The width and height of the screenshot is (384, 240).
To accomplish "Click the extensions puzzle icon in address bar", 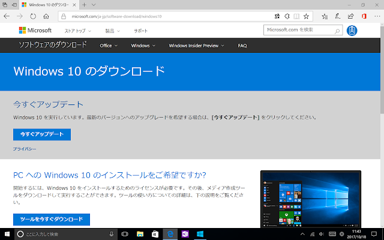I will [x=287, y=16].
